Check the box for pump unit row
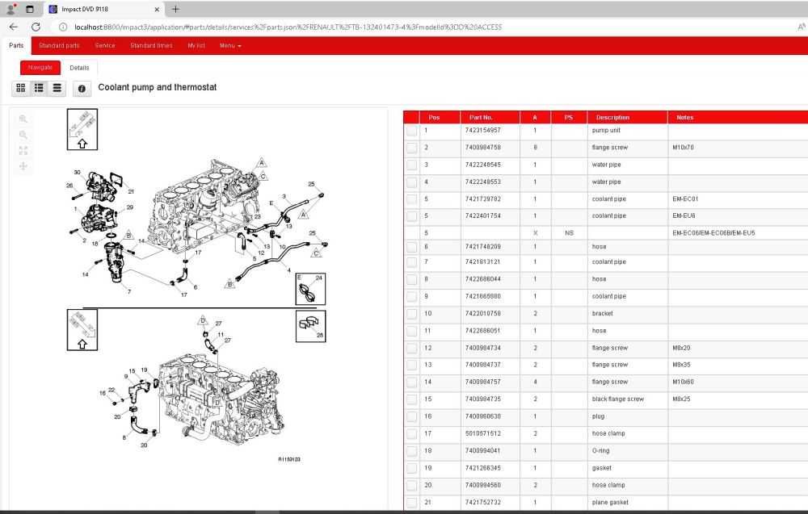The height and width of the screenshot is (514, 808). [x=411, y=131]
